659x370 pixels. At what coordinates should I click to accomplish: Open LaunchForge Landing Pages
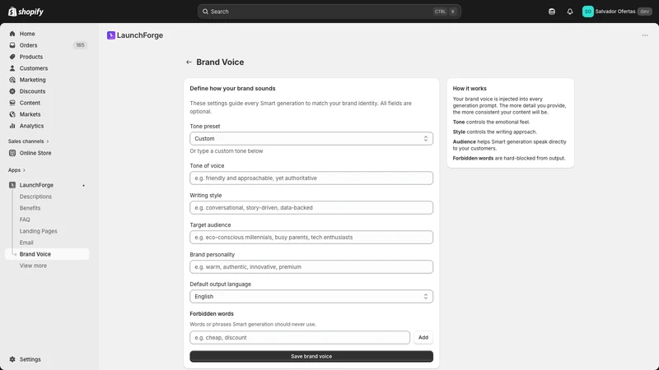[38, 231]
